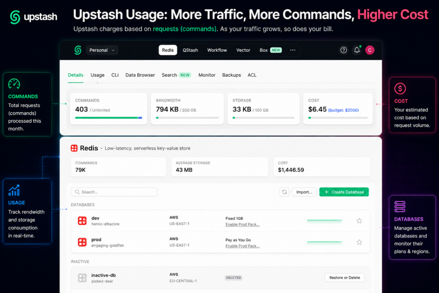Viewport: 439px width, 293px height.
Task: Click the Budget: $2000 link
Action: (x=343, y=110)
